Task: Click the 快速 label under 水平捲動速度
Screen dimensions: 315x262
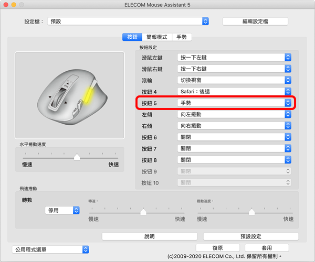Action: coord(114,165)
